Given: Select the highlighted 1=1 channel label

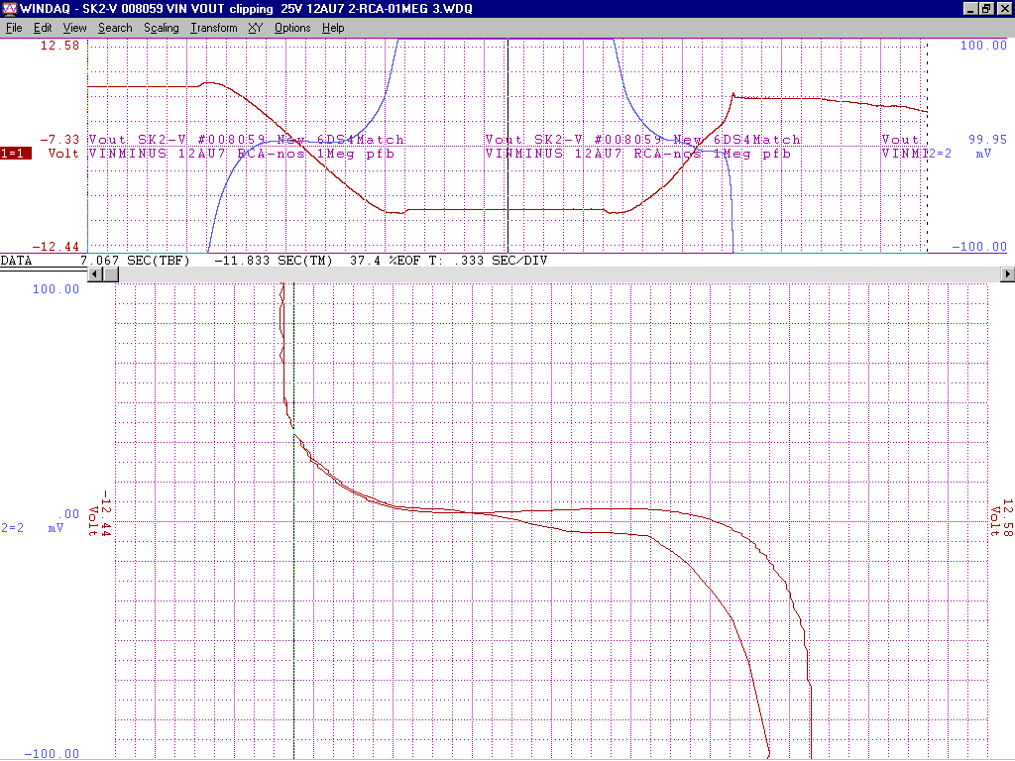Looking at the screenshot, I should tap(16, 154).
